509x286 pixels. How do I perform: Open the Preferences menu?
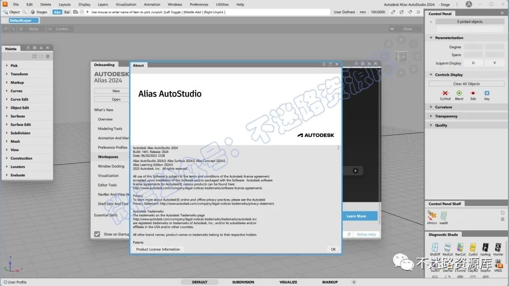pyautogui.click(x=199, y=5)
